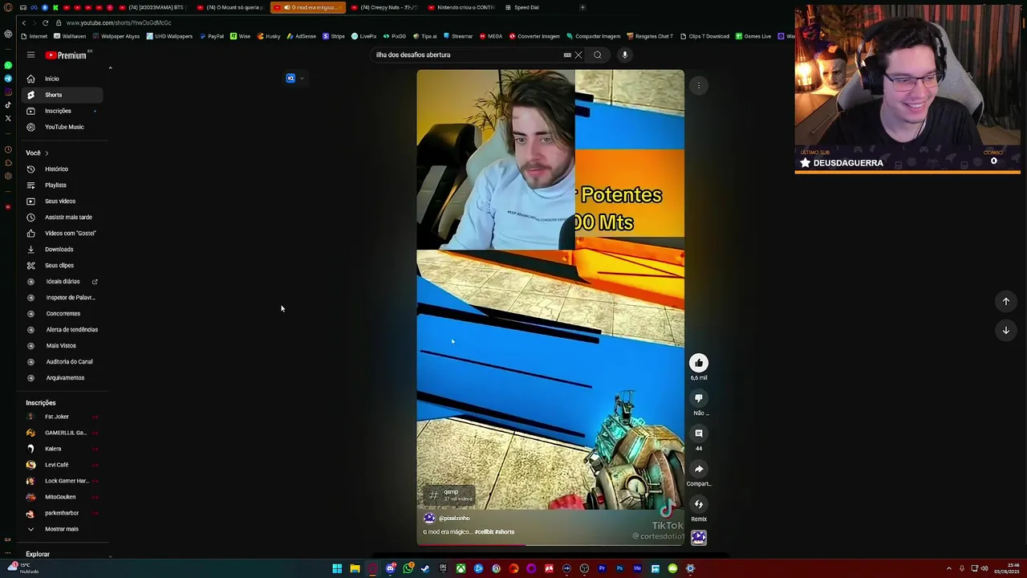This screenshot has width=1027, height=578.
Task: Open Inspetor de Palavras entry
Action: click(x=63, y=298)
